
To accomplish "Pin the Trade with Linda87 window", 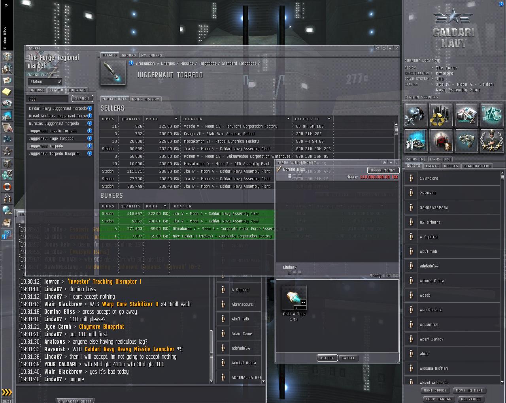I will pyautogui.click(x=384, y=162).
